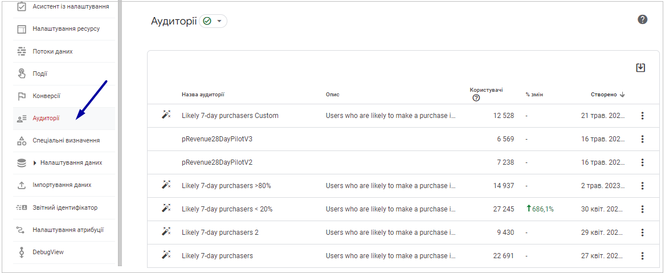
Task: Open three-dot menu for Likely 7-day purchasers 2
Action: (x=643, y=233)
